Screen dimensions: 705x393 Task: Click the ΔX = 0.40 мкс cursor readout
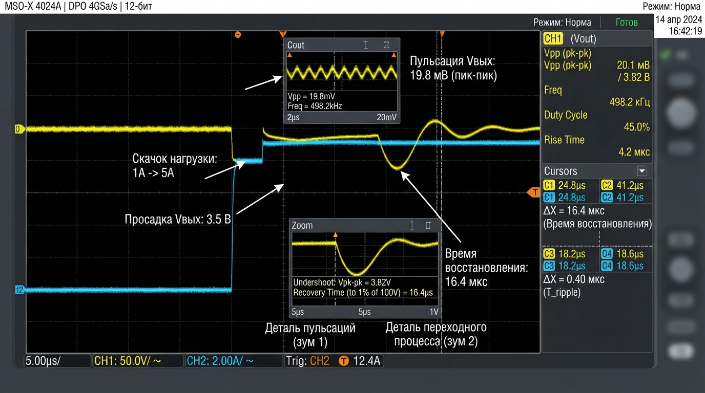click(x=574, y=279)
